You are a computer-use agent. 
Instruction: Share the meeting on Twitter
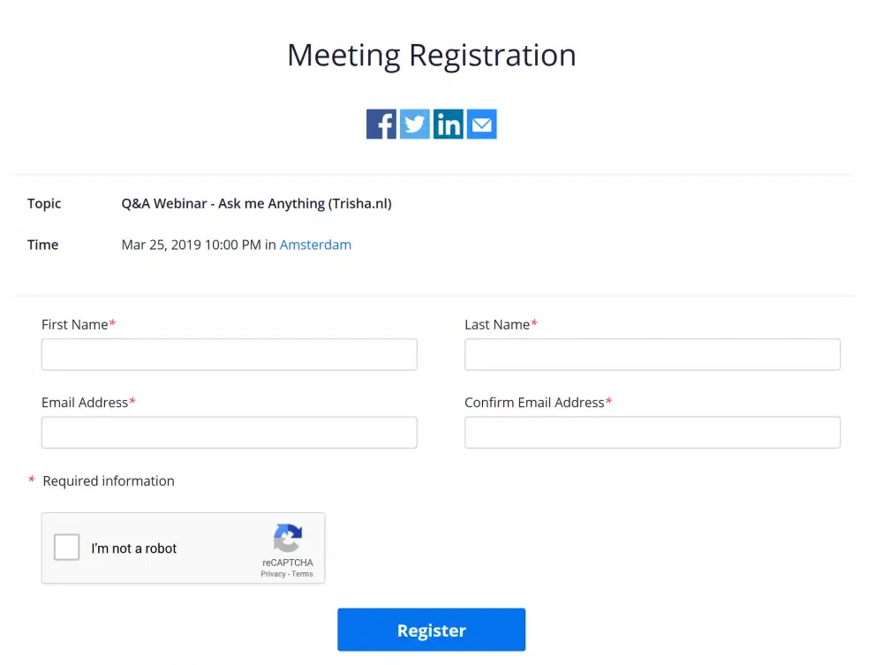coord(415,125)
